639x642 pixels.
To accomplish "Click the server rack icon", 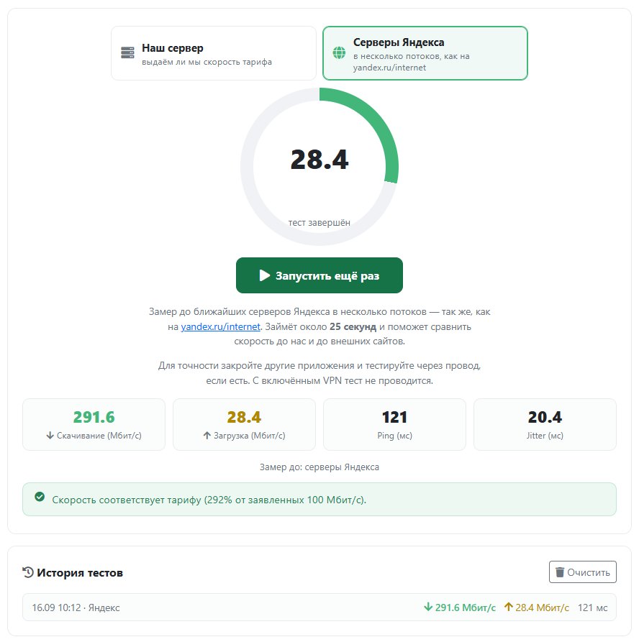I will tap(127, 52).
